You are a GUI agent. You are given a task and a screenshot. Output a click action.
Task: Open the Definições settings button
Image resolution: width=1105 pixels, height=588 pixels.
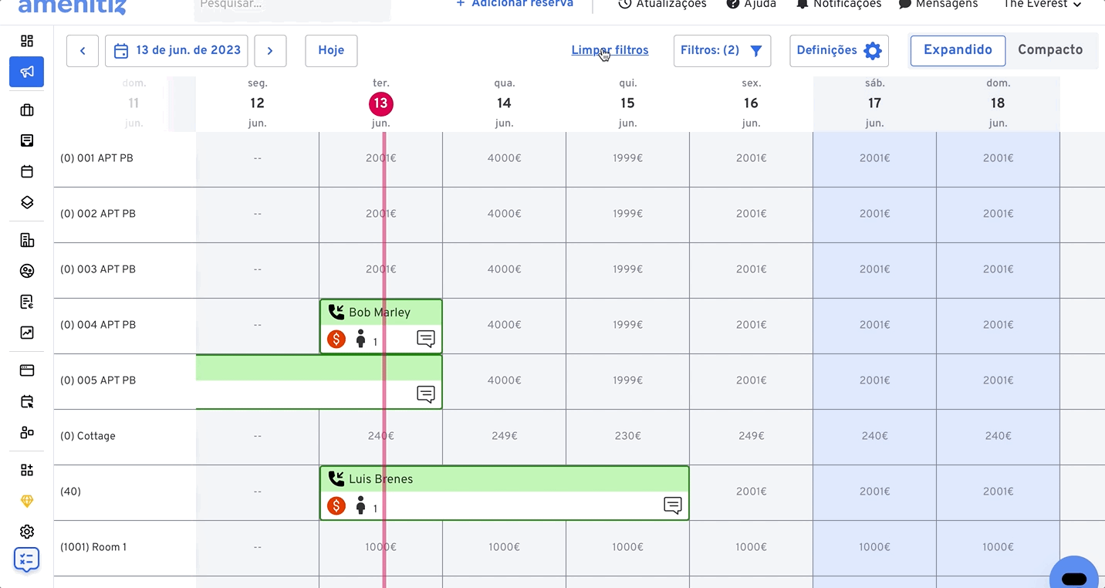click(x=839, y=51)
